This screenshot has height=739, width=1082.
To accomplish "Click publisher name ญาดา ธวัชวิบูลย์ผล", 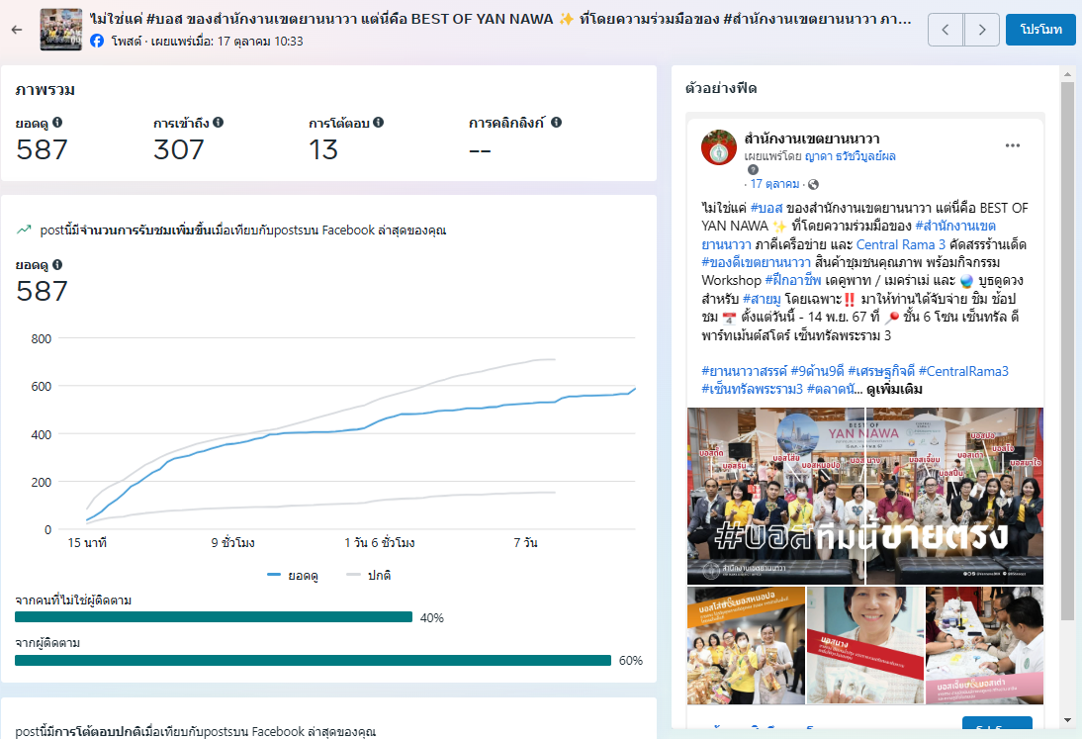I will point(850,156).
